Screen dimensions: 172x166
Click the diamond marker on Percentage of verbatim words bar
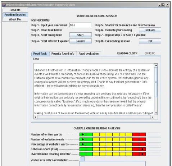(x=83, y=144)
